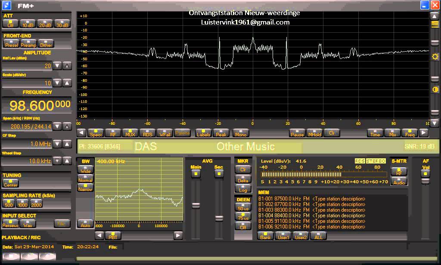Viewport: 441px width, 265px height.
Task: Select the Freq axis button
Action: tap(410, 133)
